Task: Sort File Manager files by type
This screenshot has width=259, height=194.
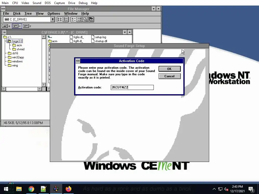Action: click(79, 19)
